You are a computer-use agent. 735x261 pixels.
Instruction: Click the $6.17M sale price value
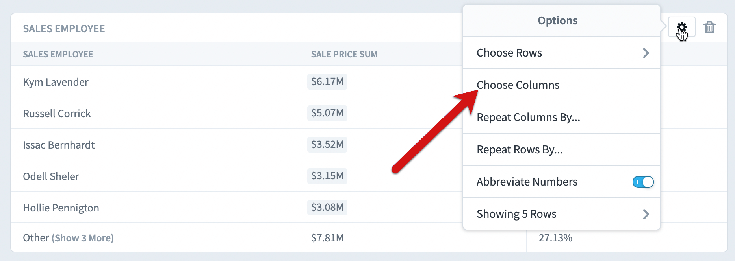point(327,82)
